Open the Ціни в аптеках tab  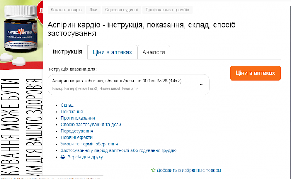(x=112, y=52)
